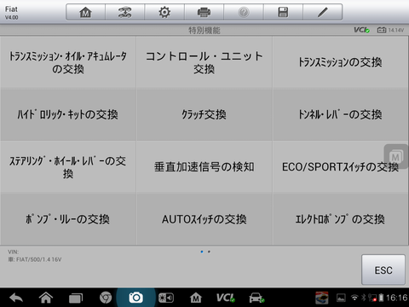Tap the Wi-Fi status icon
The width and height of the screenshot is (409, 307).
pos(354,298)
